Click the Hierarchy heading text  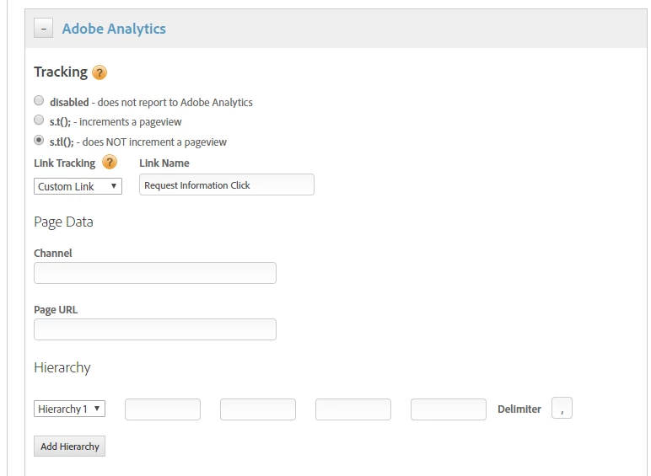tap(62, 368)
